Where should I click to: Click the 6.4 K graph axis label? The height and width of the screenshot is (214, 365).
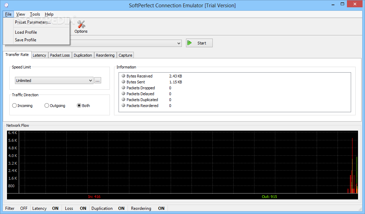point(13,133)
